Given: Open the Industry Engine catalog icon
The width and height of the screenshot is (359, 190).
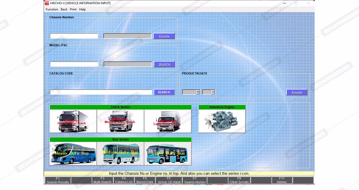Looking at the screenshot, I should (x=222, y=121).
